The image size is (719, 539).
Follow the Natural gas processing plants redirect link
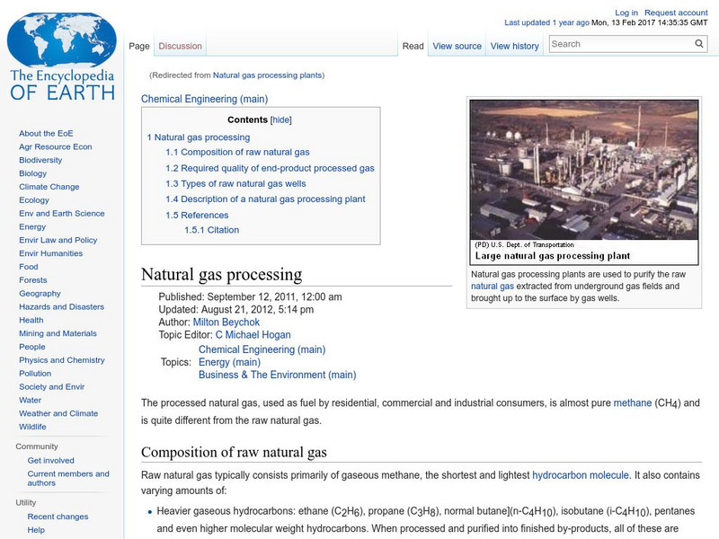tap(267, 75)
